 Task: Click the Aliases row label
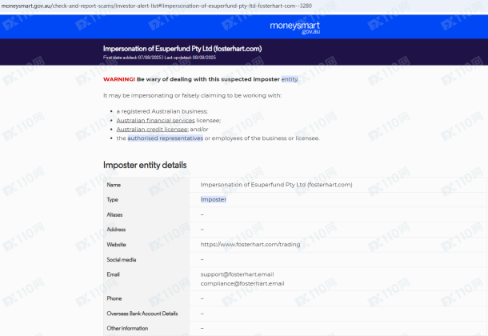(x=114, y=214)
